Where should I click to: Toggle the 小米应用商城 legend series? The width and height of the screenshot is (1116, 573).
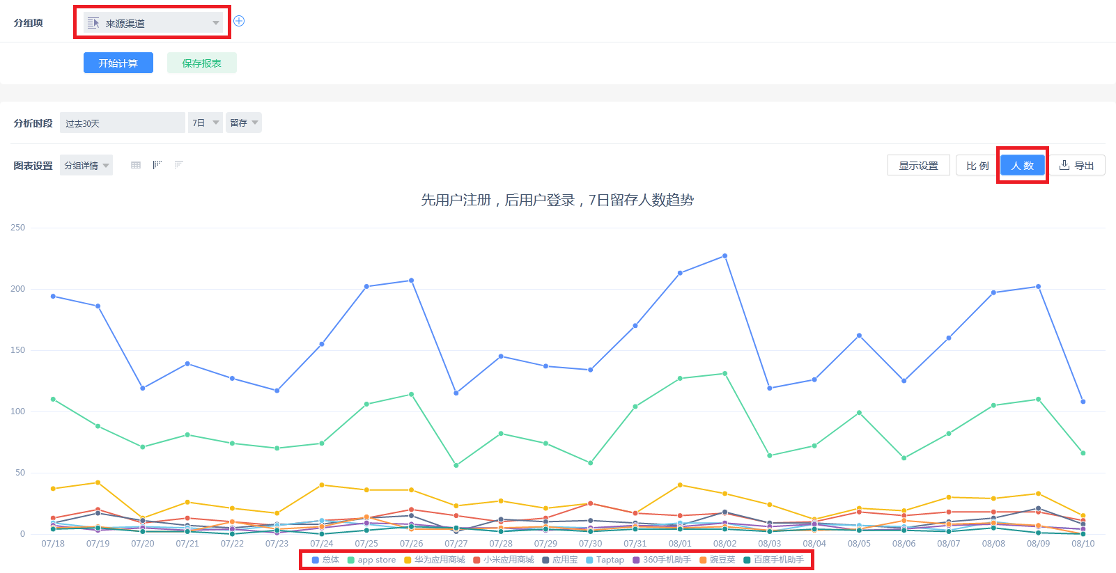tap(503, 560)
